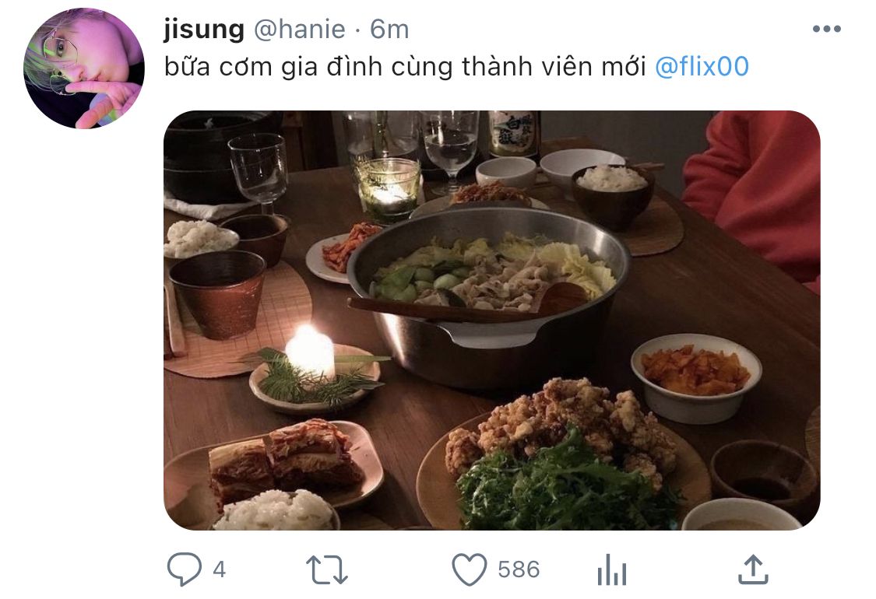Like the tweet with the heart icon
The height and width of the screenshot is (599, 876).
[469, 569]
